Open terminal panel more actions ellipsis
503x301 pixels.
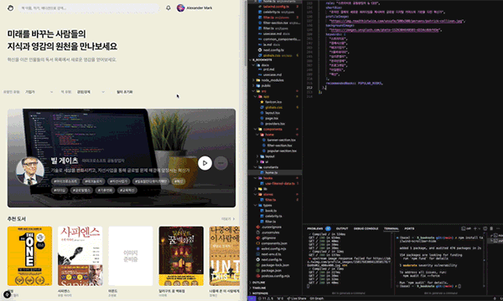pos(498,229)
